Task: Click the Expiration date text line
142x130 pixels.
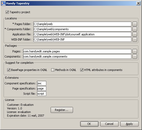Action: (25, 116)
